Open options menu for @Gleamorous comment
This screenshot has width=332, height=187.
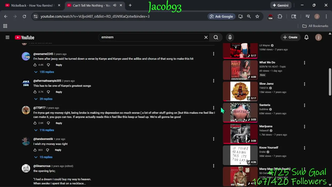(213, 166)
